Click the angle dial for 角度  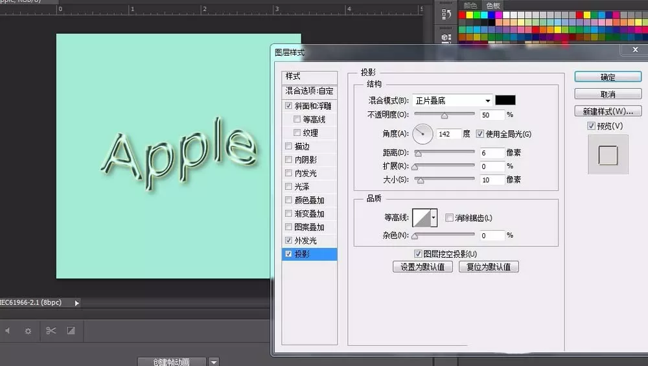[422, 134]
